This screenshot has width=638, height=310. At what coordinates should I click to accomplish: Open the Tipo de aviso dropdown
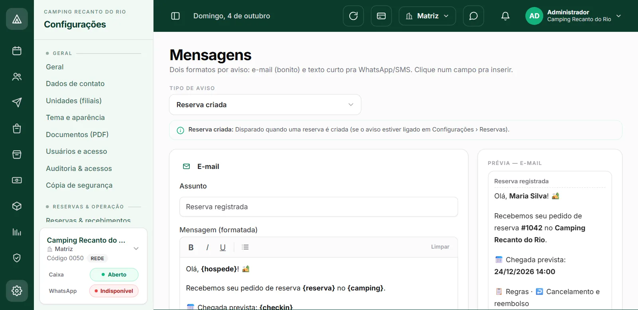point(265,105)
